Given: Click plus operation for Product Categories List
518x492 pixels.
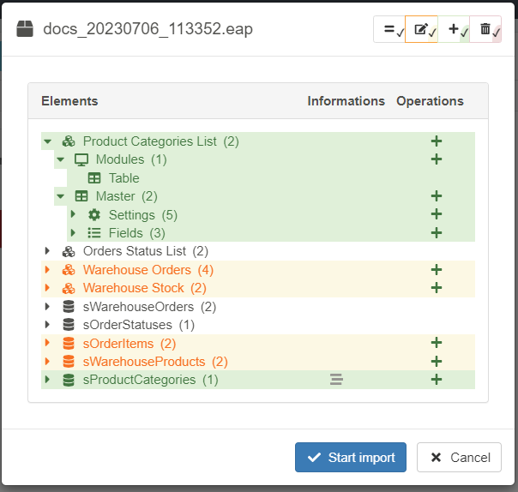Looking at the screenshot, I should point(436,141).
